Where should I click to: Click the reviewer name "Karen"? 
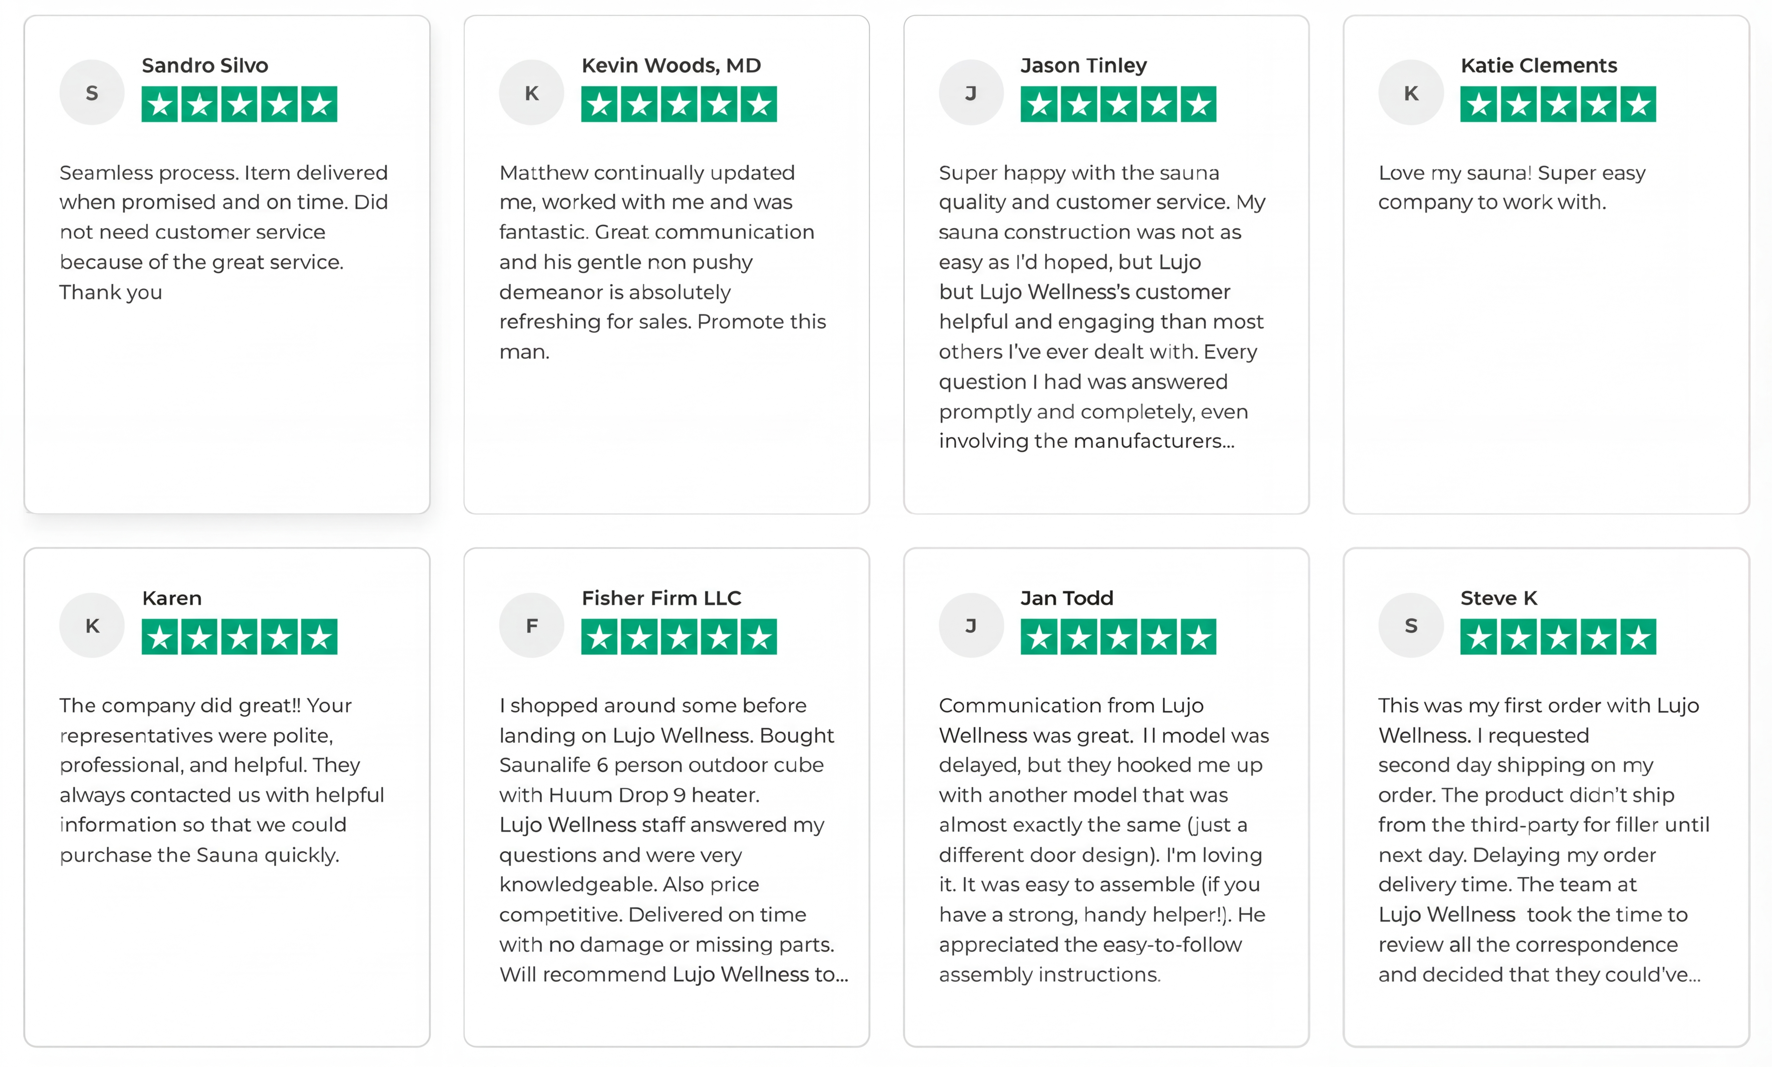(172, 598)
